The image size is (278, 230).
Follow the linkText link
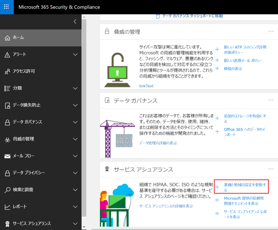click(x=146, y=86)
